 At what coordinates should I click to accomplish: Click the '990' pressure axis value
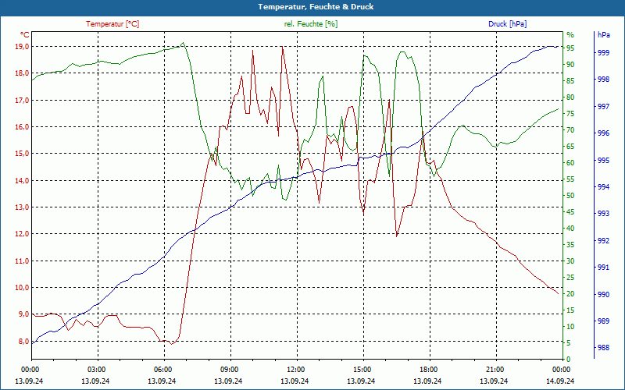[603, 295]
